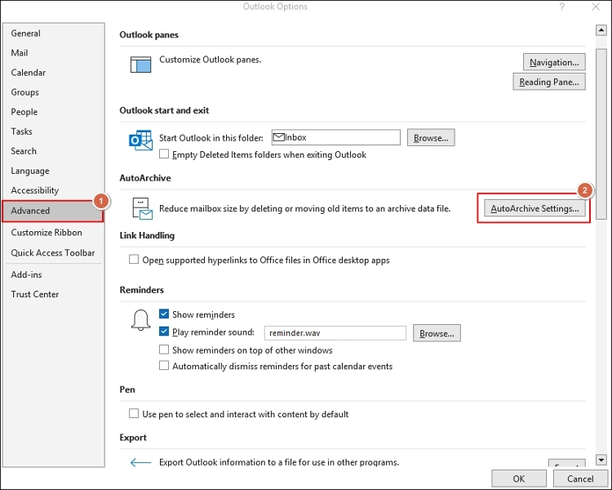This screenshot has width=612, height=490.
Task: Click the Reminders bell icon
Action: point(140,320)
